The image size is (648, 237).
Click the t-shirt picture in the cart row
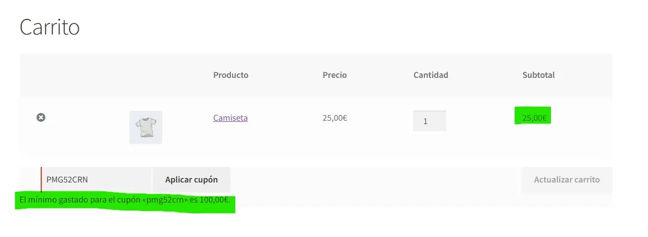click(146, 127)
